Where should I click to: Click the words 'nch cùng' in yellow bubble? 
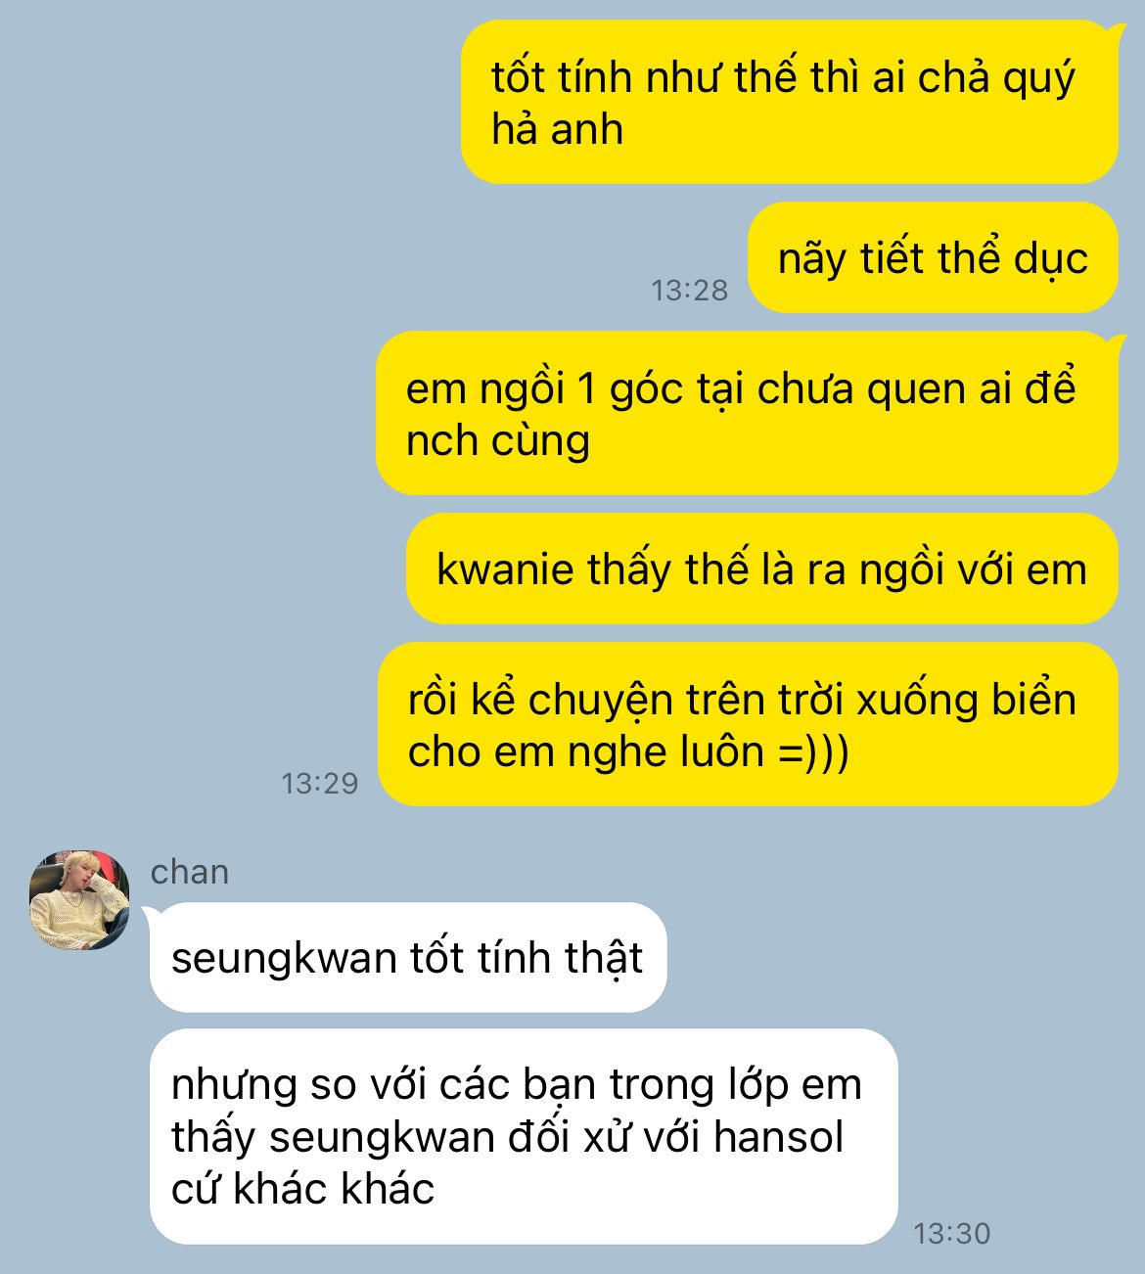[498, 440]
